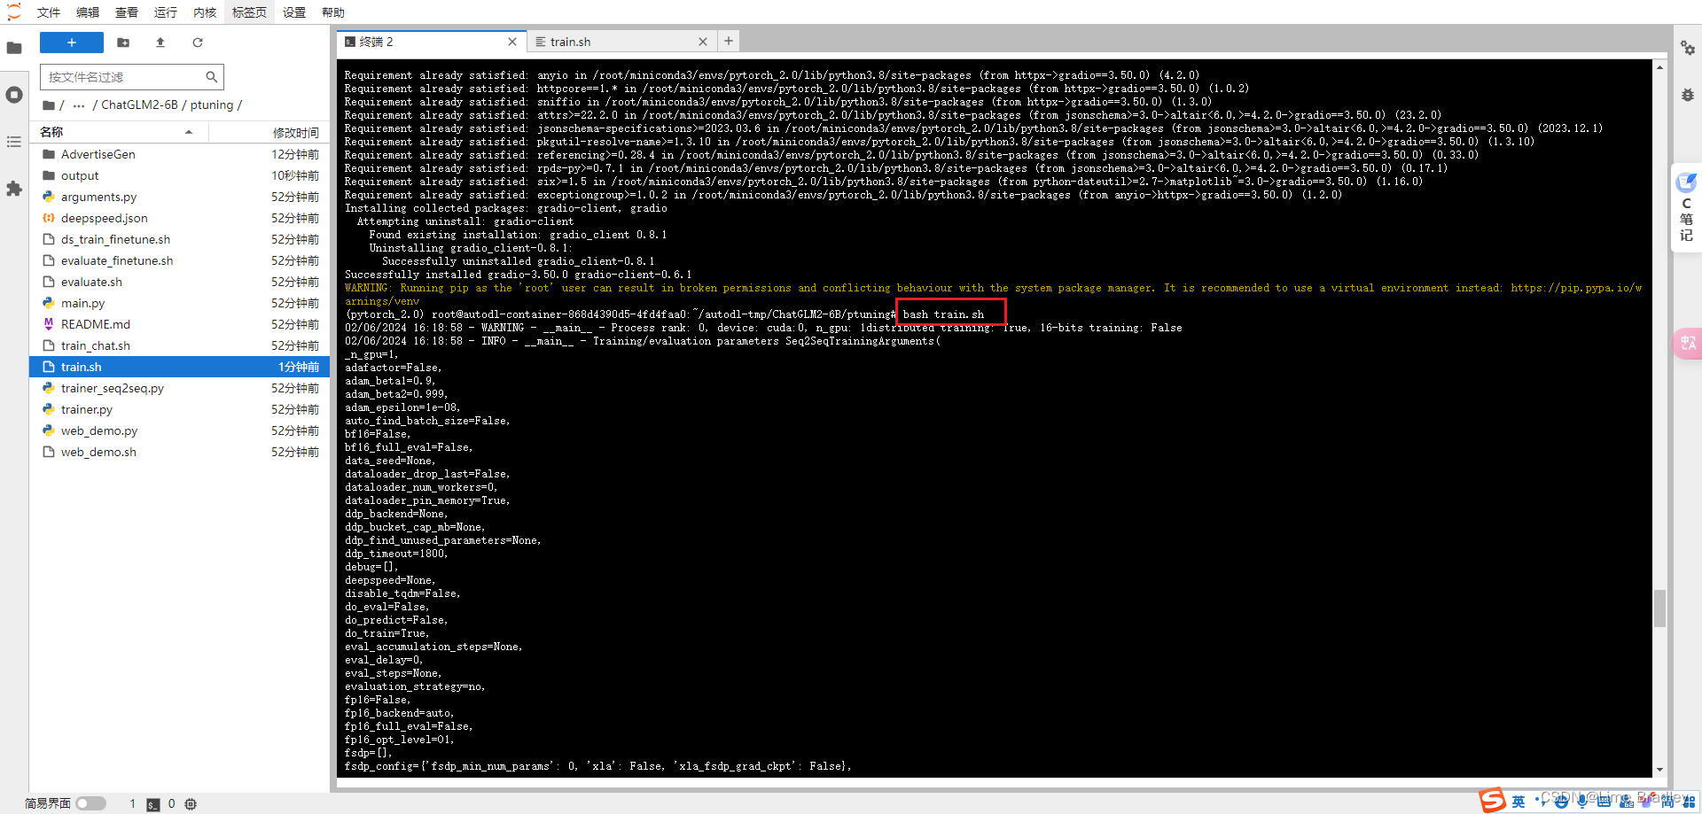Viewport: 1702px width, 814px height.
Task: Open the 帮助 menu
Action: coord(333,12)
